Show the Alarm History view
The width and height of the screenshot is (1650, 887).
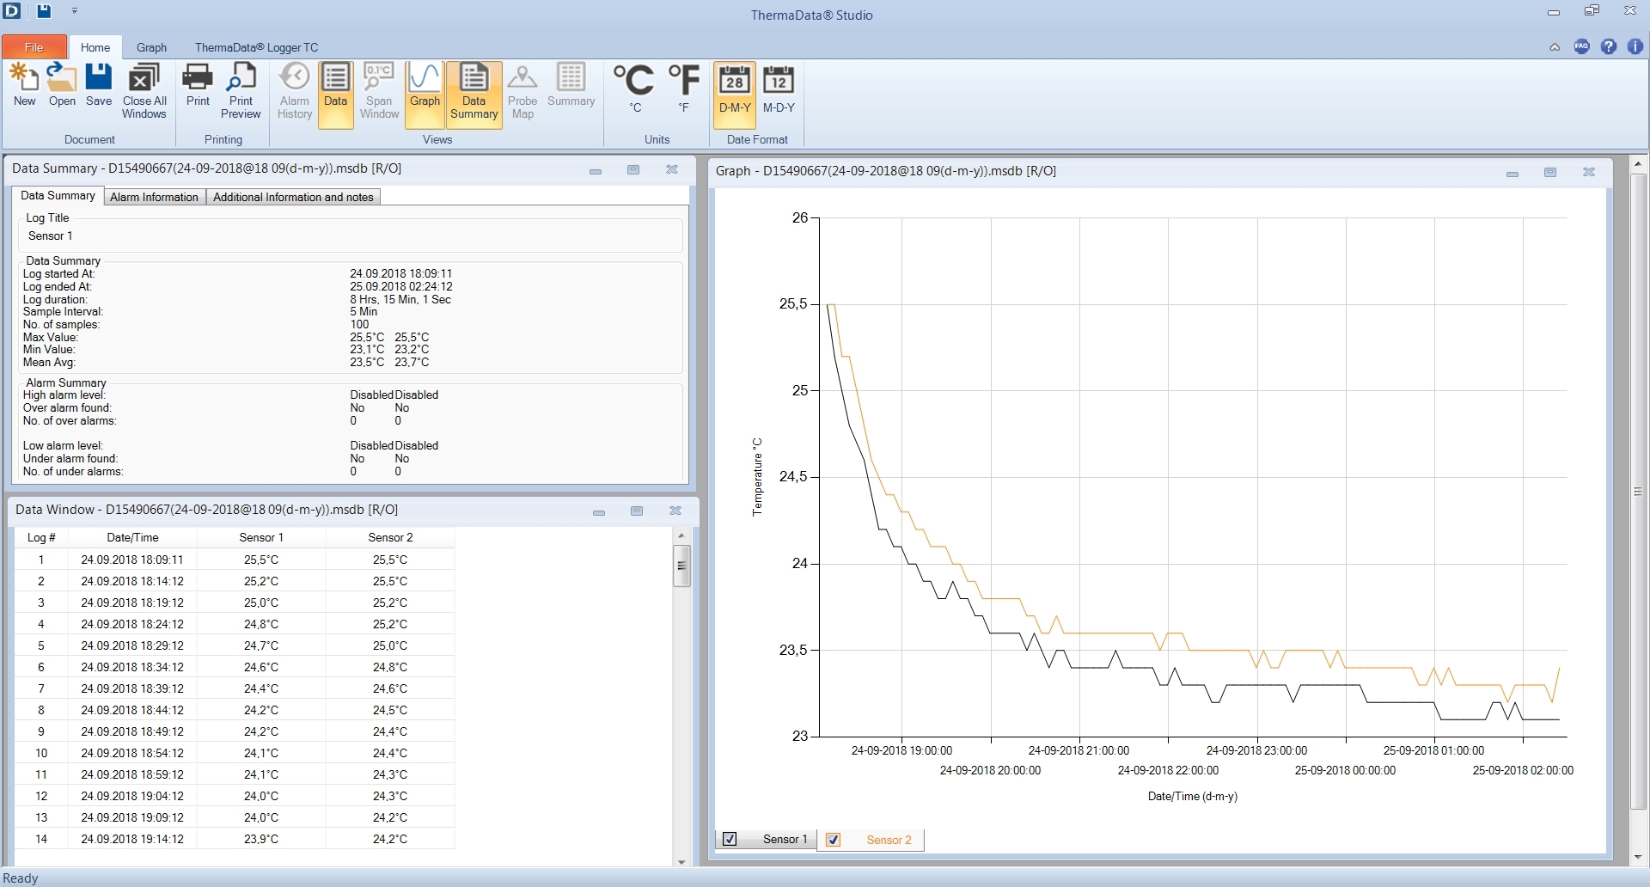[x=294, y=91]
